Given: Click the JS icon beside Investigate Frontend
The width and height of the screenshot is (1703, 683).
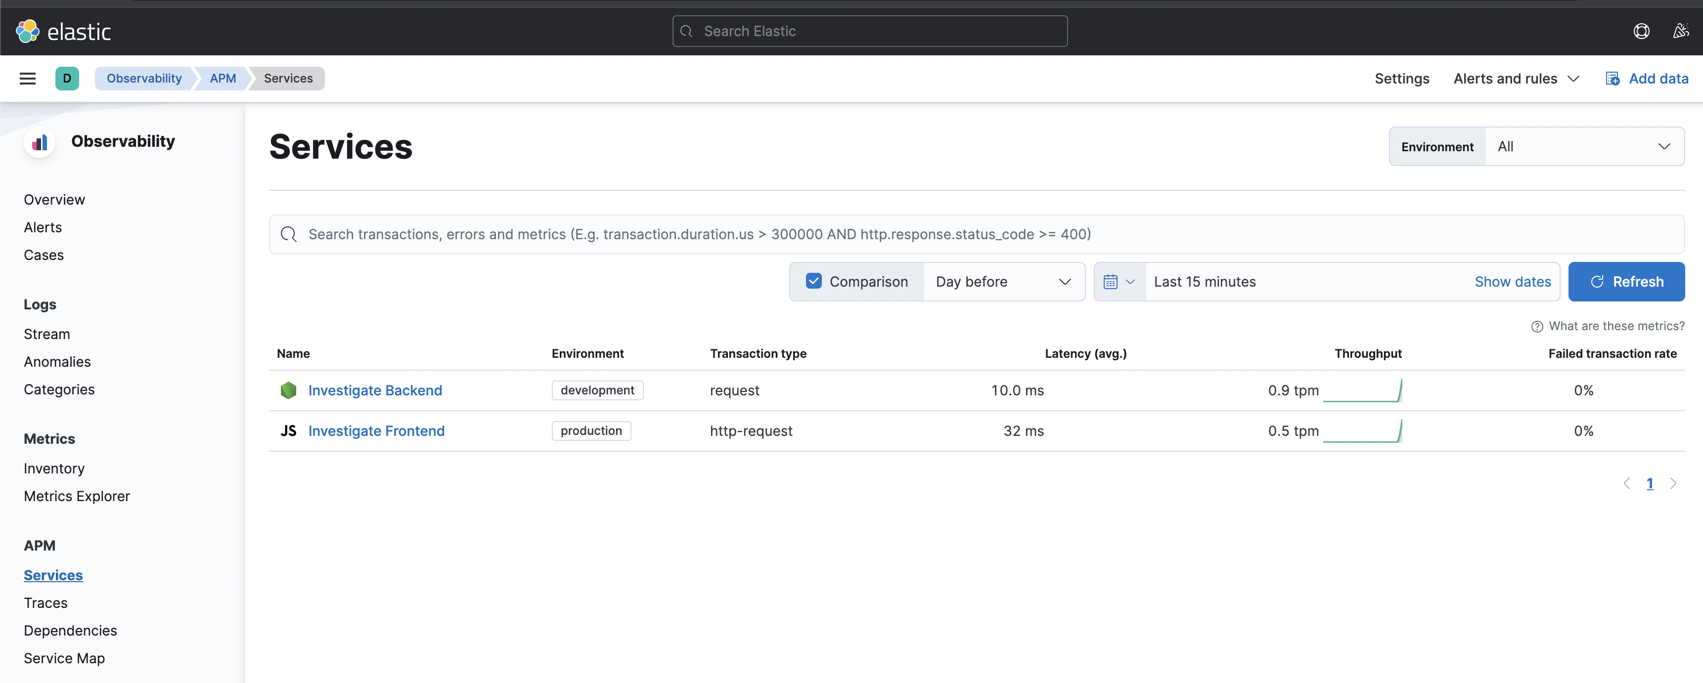Looking at the screenshot, I should (288, 430).
